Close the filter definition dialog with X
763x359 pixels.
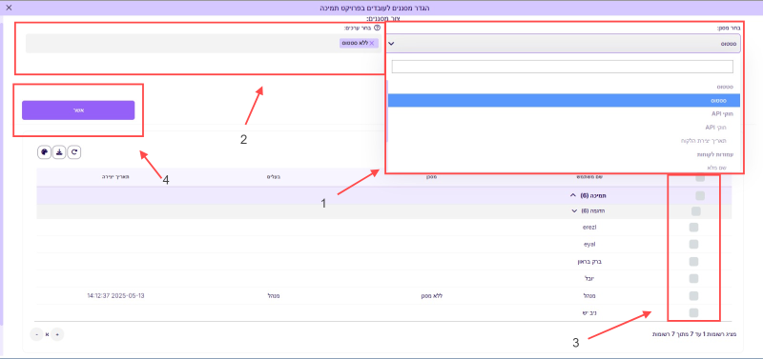[9, 8]
